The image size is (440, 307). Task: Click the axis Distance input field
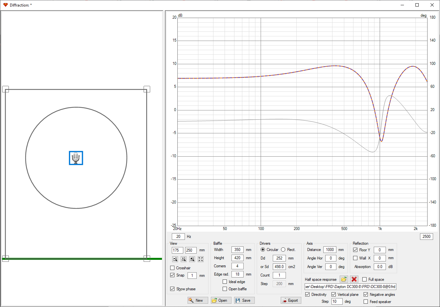tap(330, 250)
